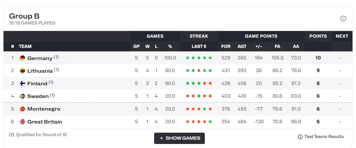Click the POINTS column header
The width and height of the screenshot is (356, 148).
tap(318, 36)
